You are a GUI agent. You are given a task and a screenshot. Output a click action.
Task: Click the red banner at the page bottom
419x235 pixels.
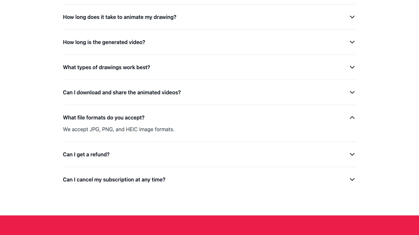click(209, 225)
